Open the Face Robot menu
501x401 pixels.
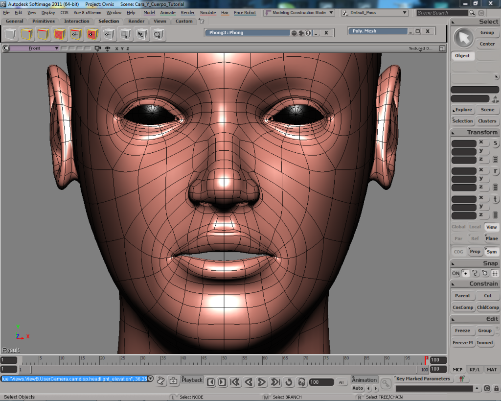[x=245, y=13]
